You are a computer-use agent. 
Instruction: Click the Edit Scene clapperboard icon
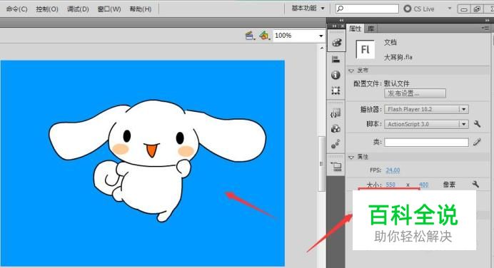250,36
